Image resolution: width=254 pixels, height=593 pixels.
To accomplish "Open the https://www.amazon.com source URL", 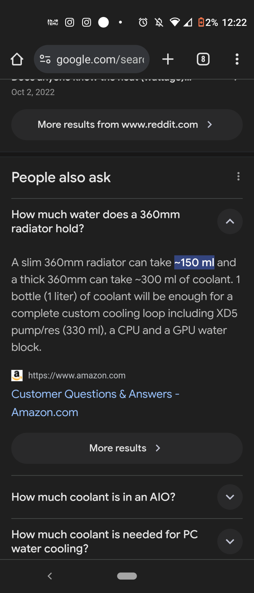I will tap(77, 376).
